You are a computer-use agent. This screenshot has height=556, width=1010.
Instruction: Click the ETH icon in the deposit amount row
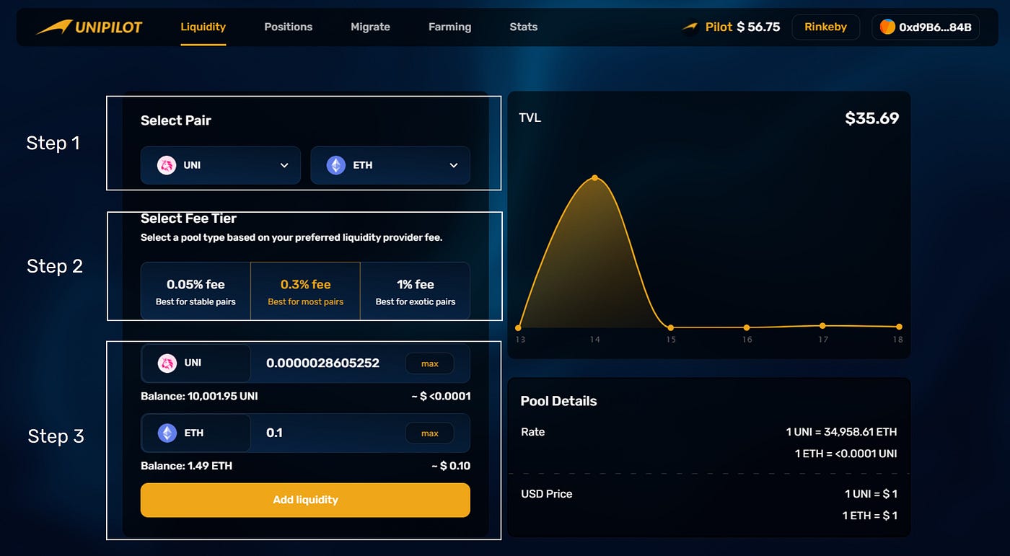(167, 433)
